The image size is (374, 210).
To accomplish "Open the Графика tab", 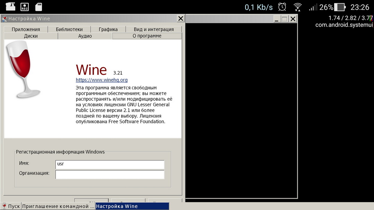I will [108, 29].
